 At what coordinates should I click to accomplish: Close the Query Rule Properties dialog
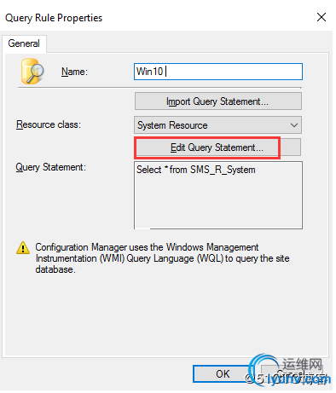click(x=322, y=17)
